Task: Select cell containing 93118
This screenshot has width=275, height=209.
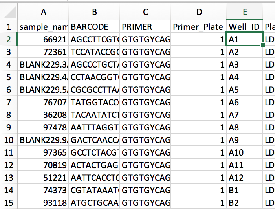Action: click(x=43, y=203)
